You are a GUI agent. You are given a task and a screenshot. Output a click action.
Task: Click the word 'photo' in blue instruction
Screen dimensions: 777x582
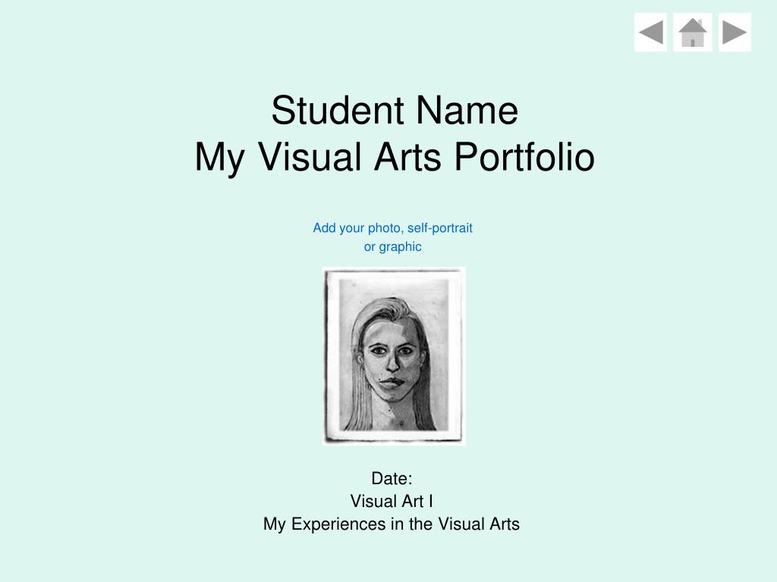[x=385, y=228]
